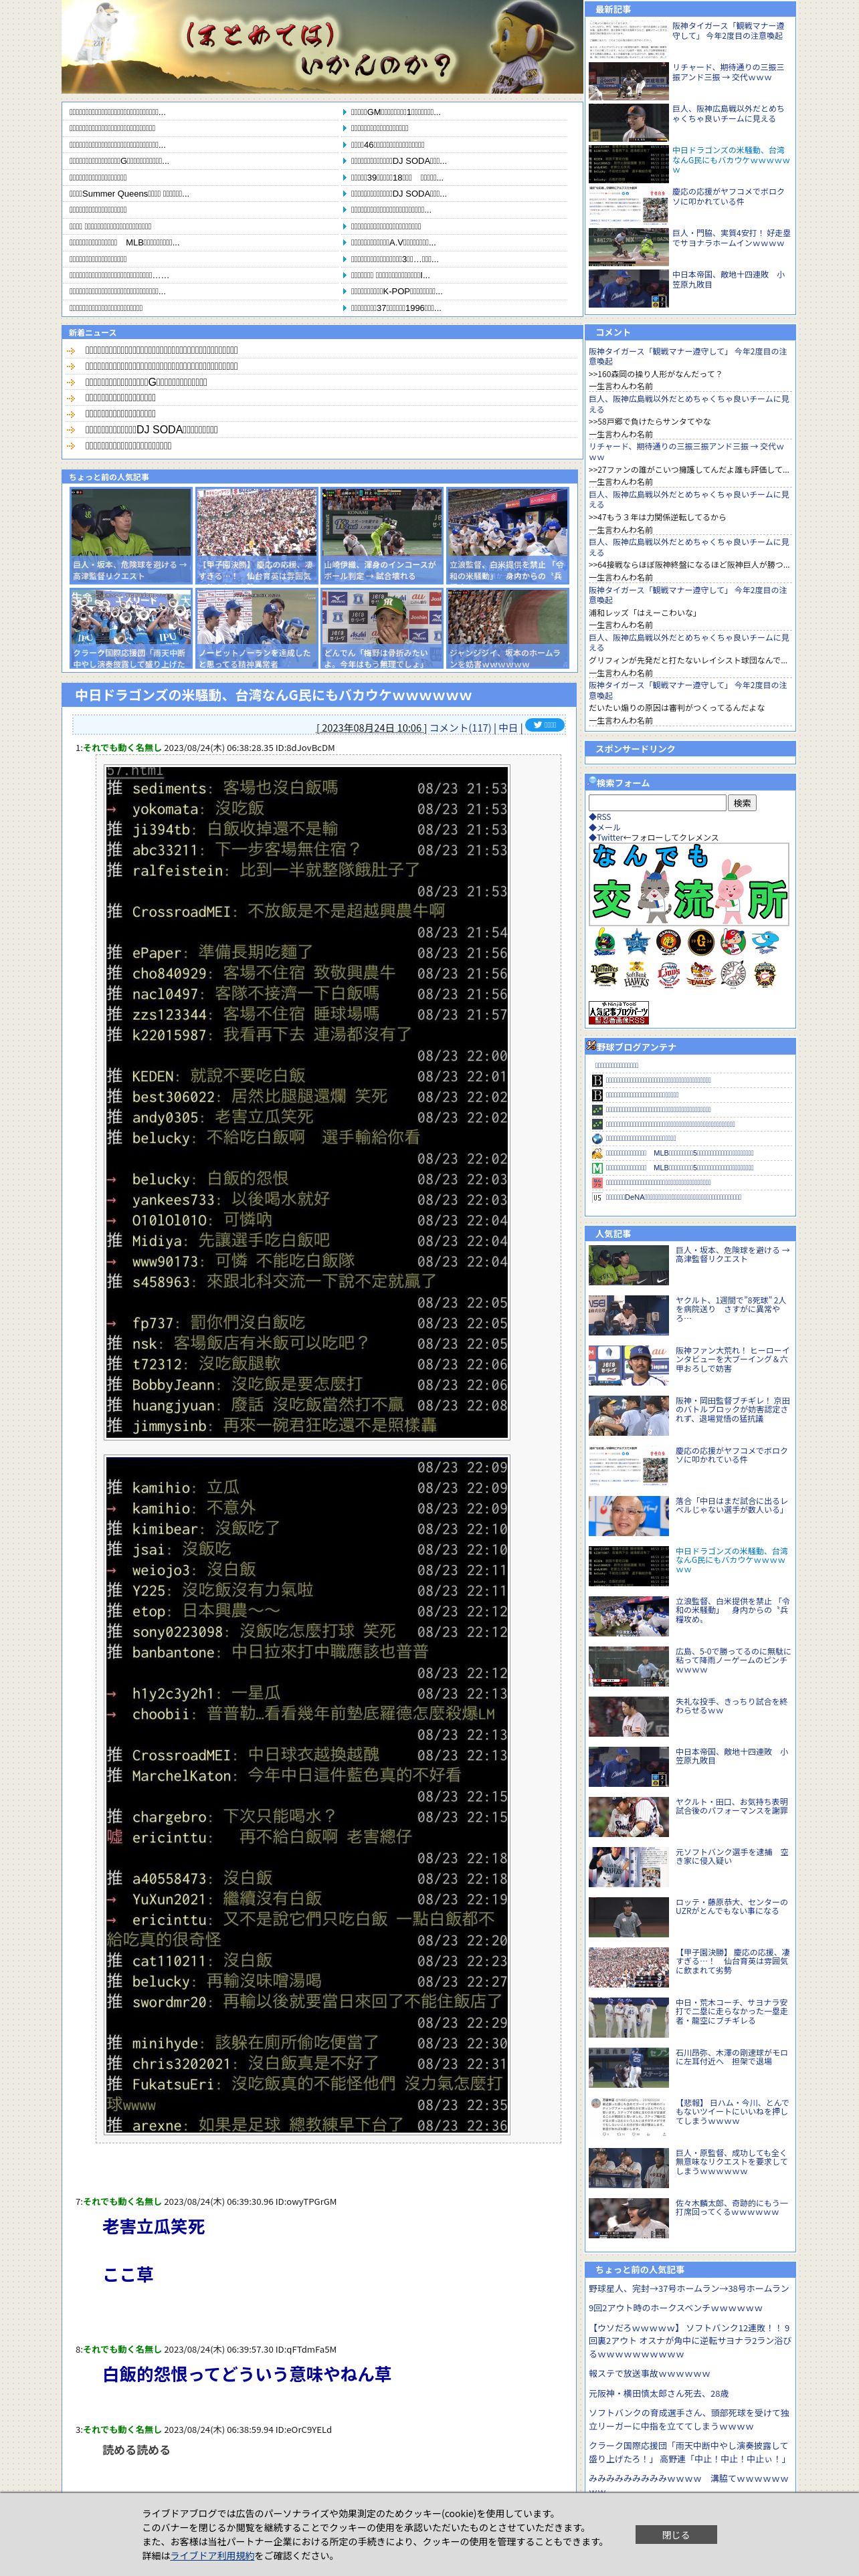
Task: Open link 報ステで放送事故wwwwwww
Action: coord(649,2373)
